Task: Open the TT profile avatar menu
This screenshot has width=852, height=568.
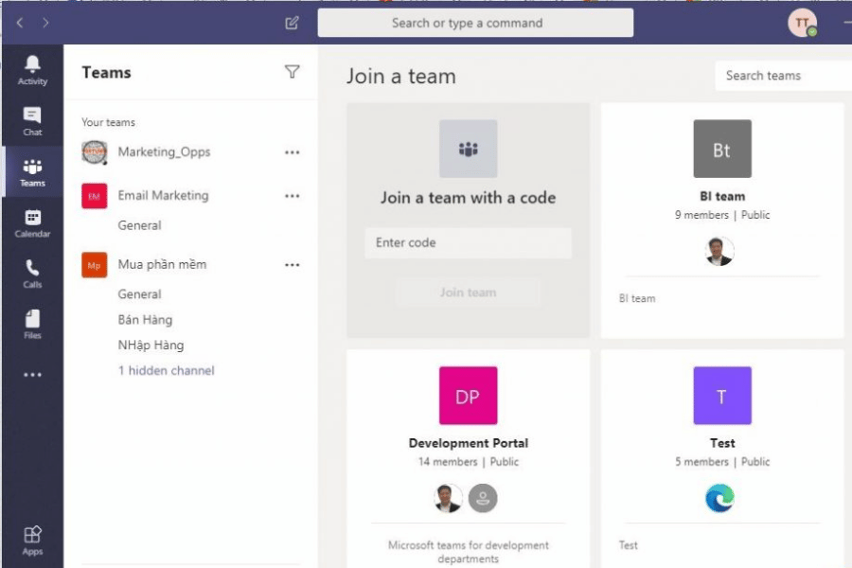Action: tap(803, 23)
